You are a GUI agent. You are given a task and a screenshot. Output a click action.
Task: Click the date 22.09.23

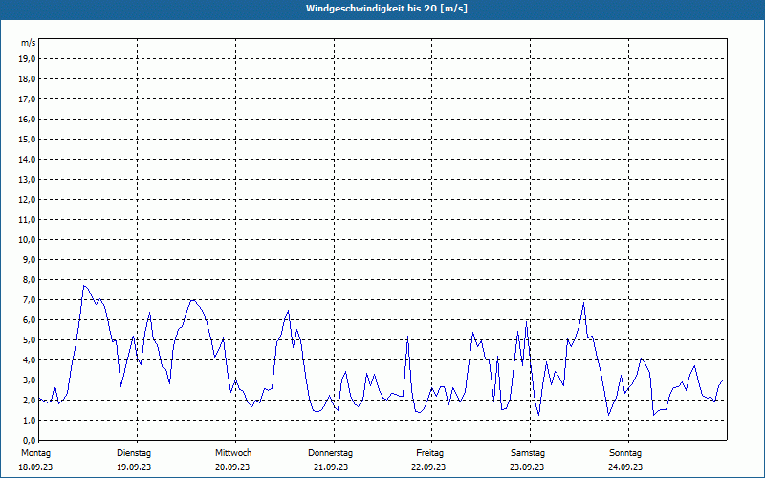[x=428, y=467]
